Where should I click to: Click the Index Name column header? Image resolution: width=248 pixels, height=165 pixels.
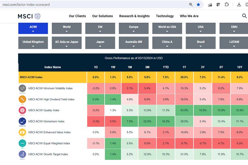pos(53,67)
